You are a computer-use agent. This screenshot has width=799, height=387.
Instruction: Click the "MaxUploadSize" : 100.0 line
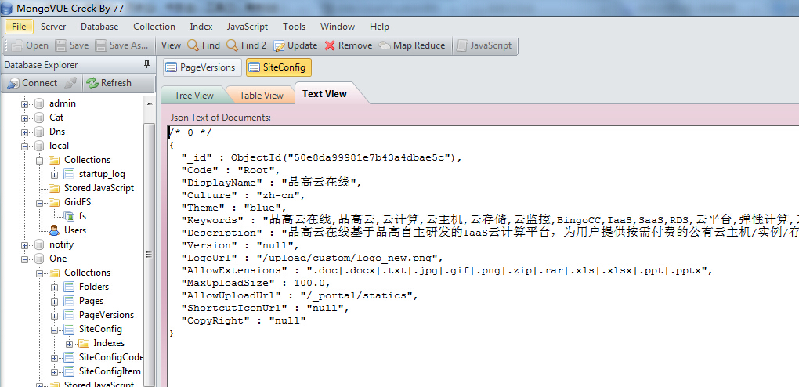point(256,283)
